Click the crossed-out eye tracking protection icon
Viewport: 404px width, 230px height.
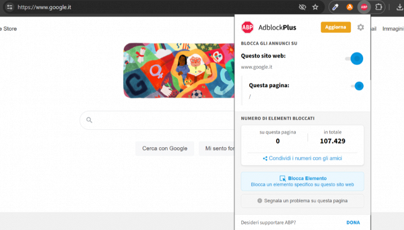pyautogui.click(x=303, y=7)
